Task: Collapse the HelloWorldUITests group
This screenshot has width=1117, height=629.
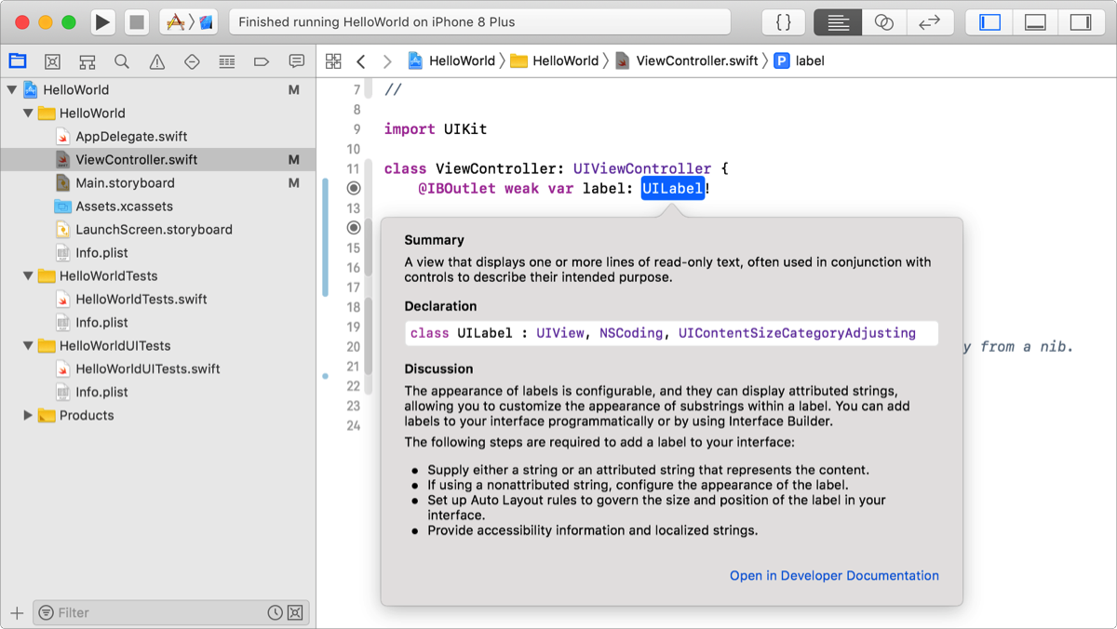Action: click(28, 346)
